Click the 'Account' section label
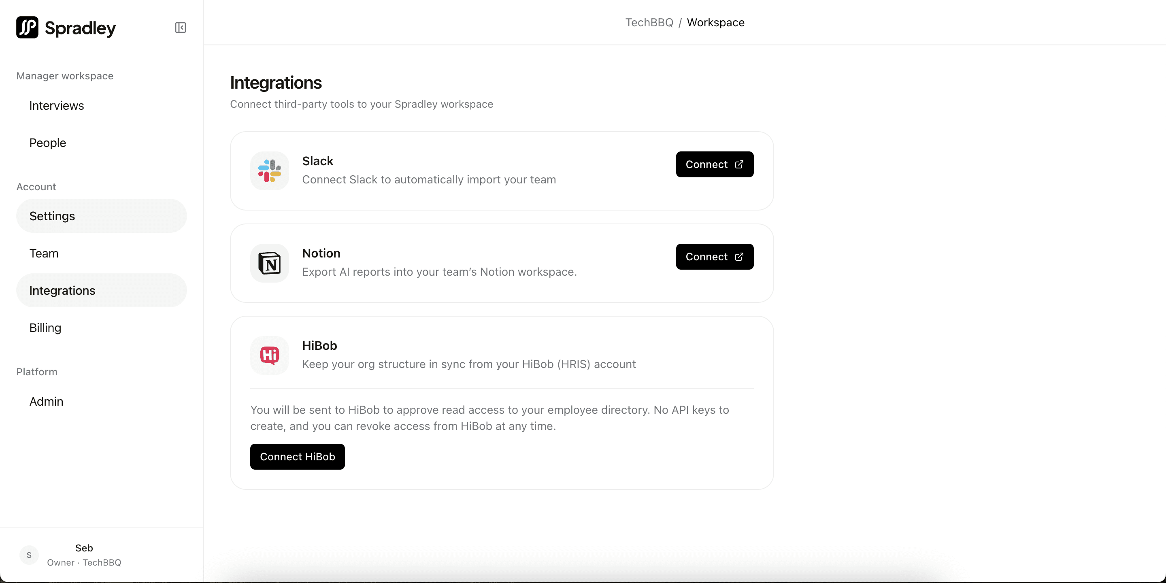This screenshot has width=1166, height=583. pos(36,187)
